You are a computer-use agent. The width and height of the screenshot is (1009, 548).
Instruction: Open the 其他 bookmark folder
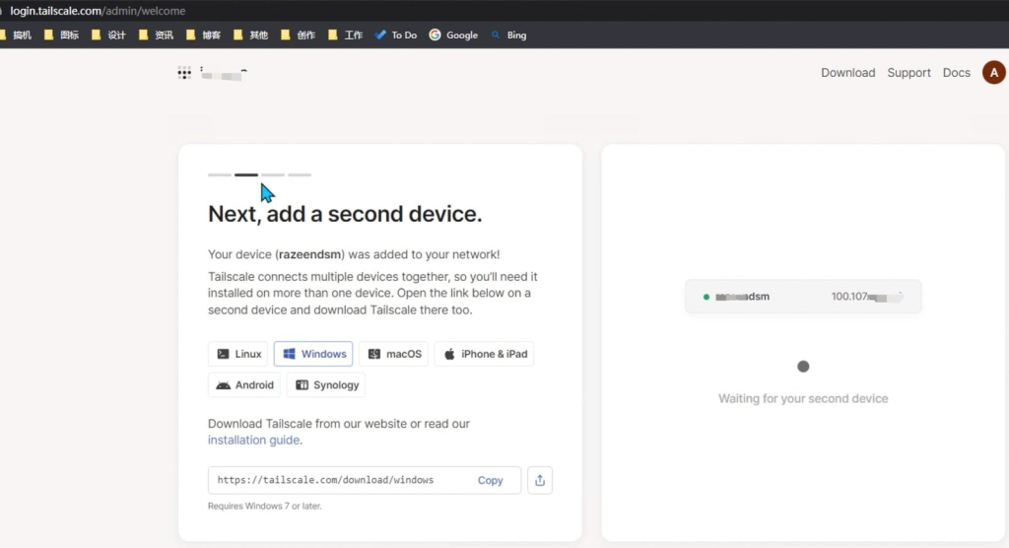(x=251, y=34)
